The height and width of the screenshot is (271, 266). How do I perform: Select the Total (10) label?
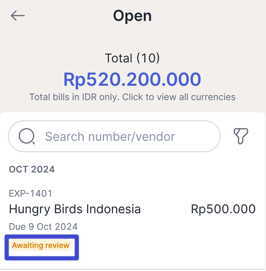tap(132, 58)
